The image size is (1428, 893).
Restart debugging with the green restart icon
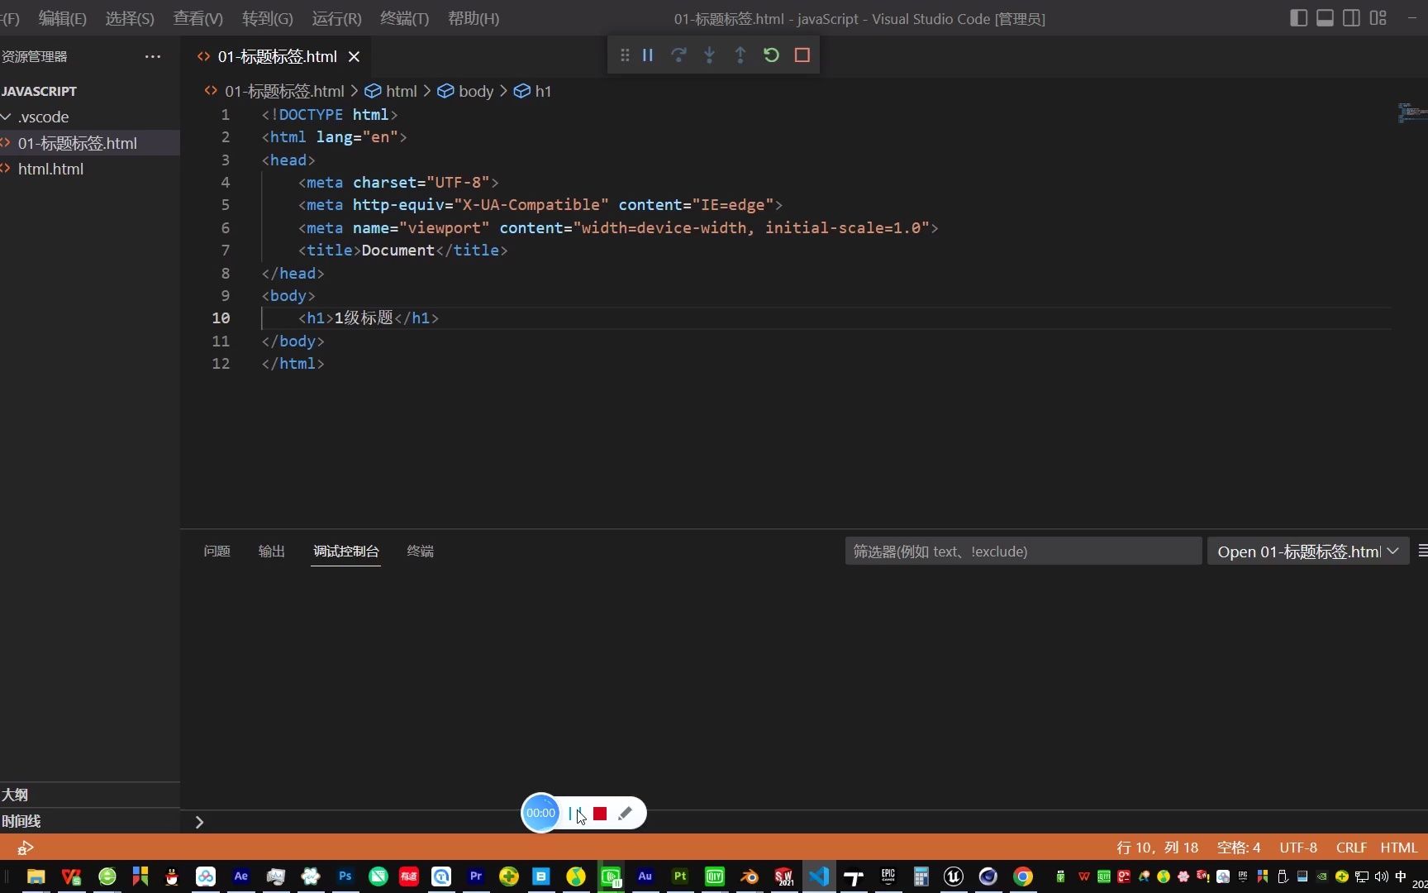(770, 55)
